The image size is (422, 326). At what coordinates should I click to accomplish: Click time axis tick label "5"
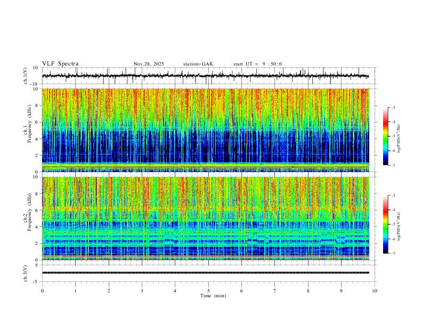[x=208, y=291]
